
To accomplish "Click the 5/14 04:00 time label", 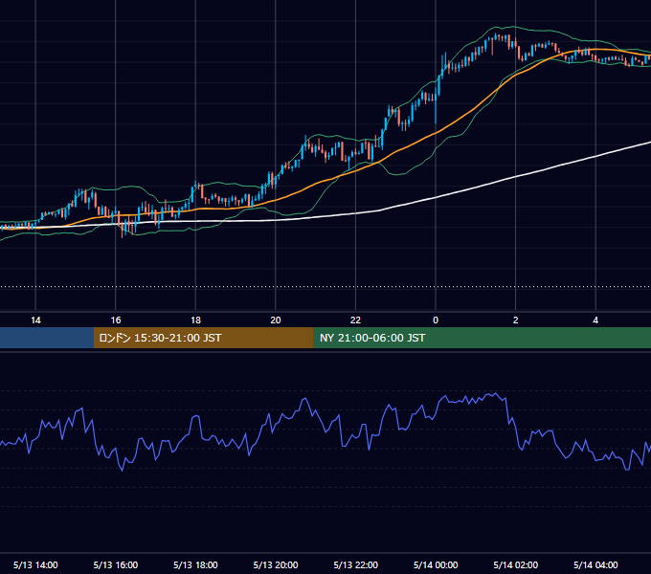I will 595,564.
